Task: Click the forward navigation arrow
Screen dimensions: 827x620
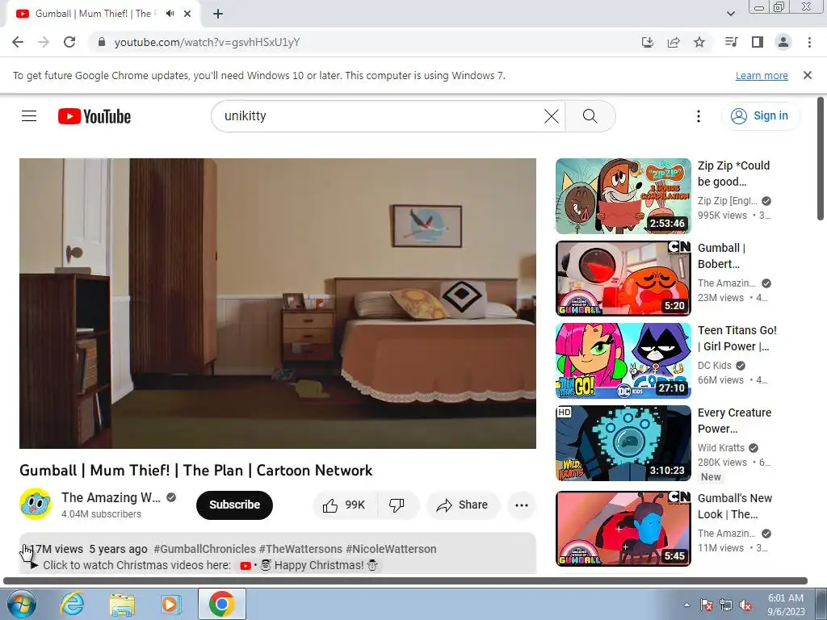Action: pos(44,42)
